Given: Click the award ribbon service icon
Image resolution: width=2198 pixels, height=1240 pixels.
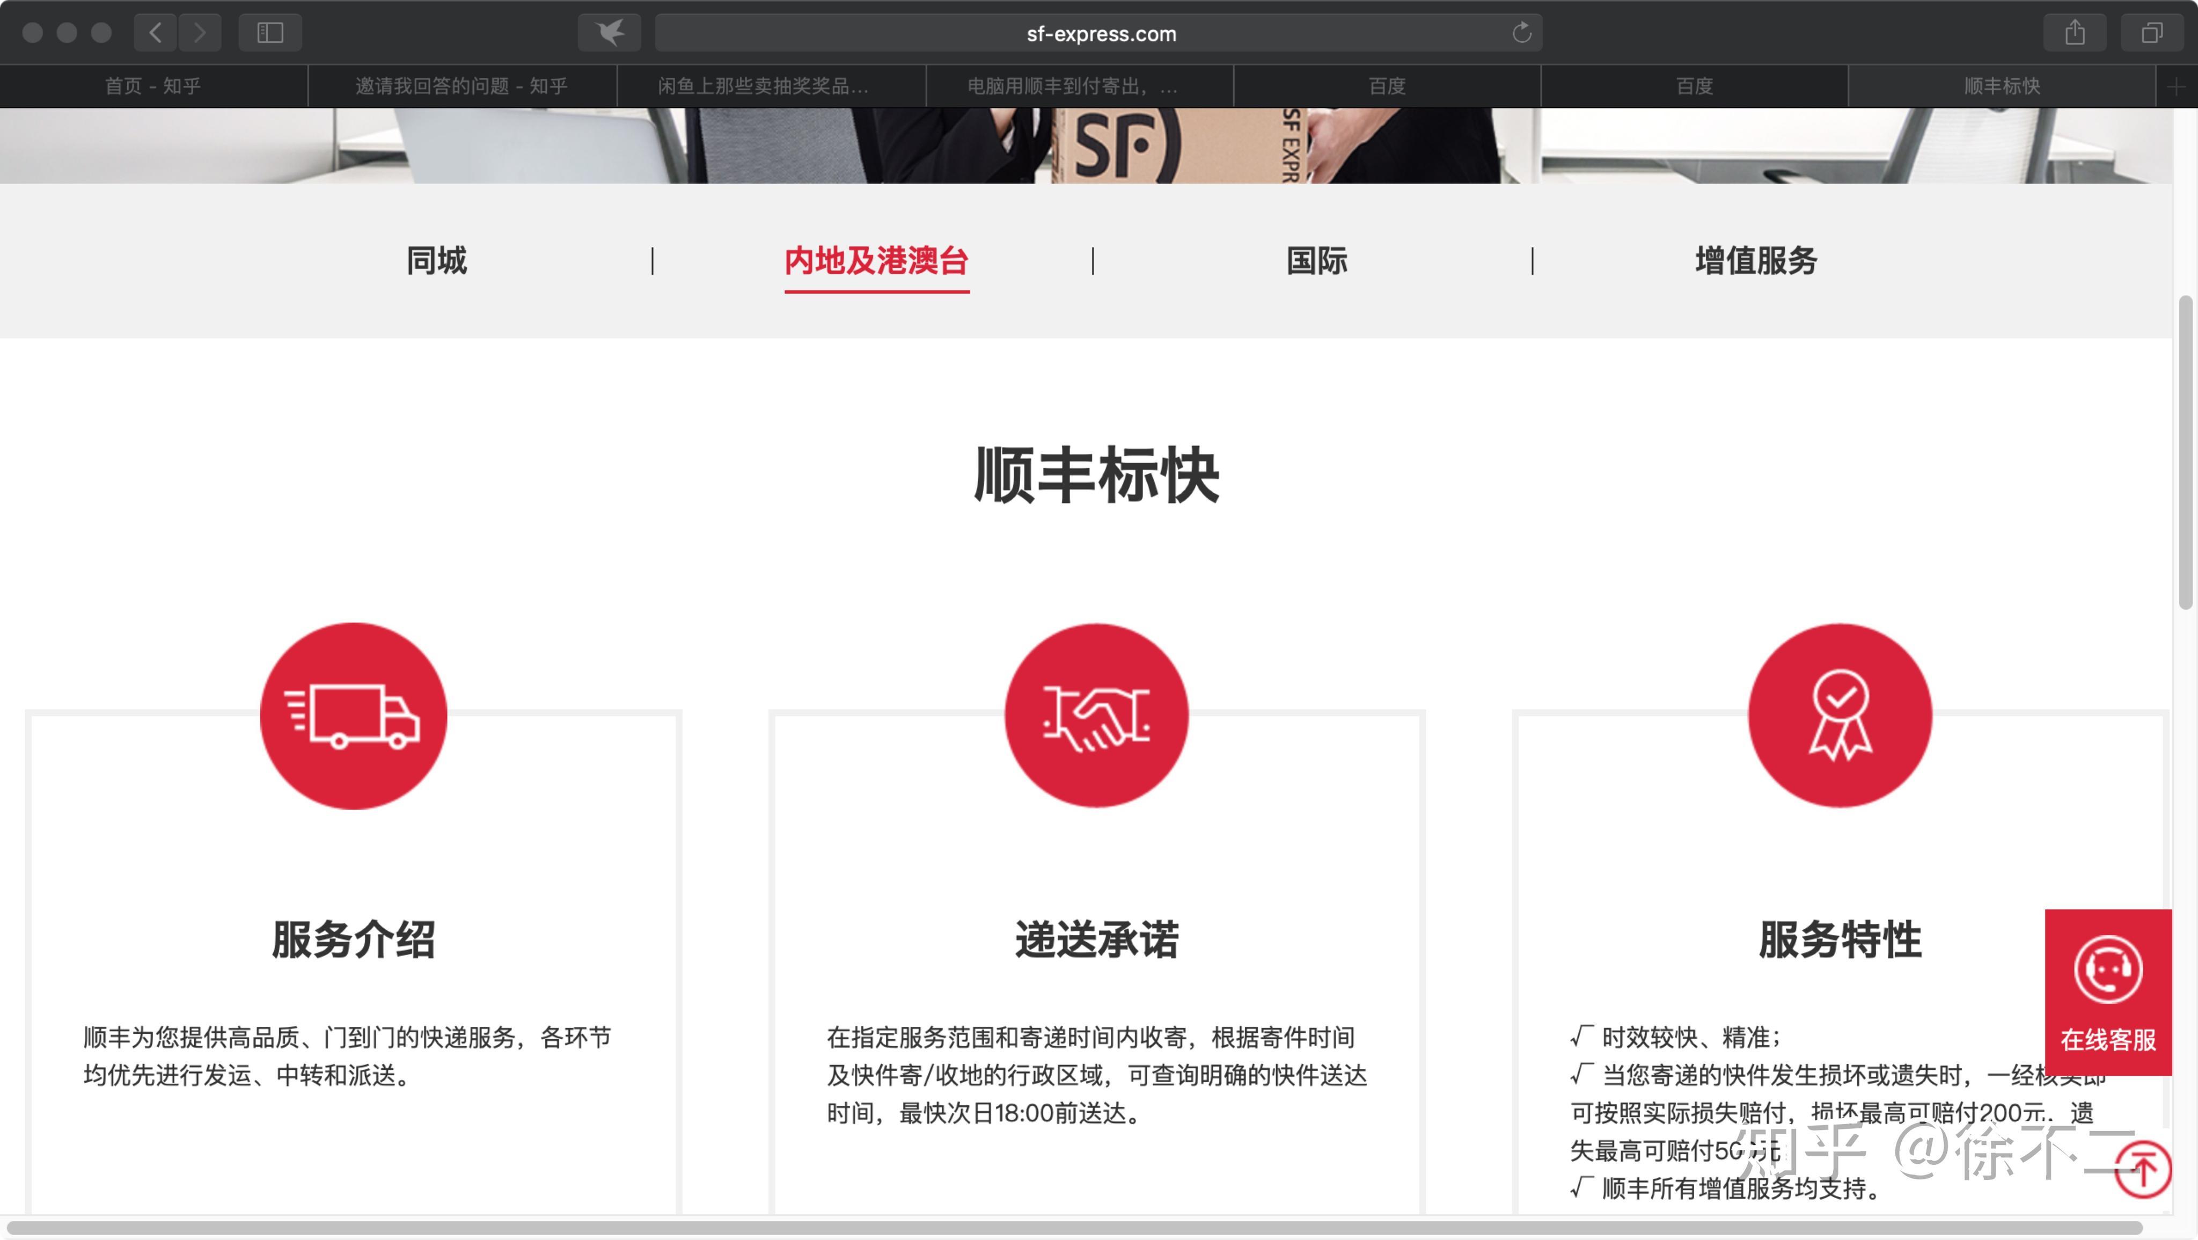Looking at the screenshot, I should 1840,716.
